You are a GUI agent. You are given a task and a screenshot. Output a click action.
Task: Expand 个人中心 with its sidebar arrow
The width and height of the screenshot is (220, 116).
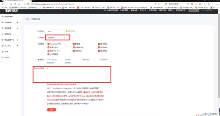(x=18, y=46)
